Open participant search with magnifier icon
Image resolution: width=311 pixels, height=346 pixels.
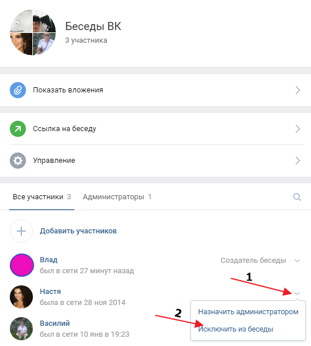pos(297,197)
